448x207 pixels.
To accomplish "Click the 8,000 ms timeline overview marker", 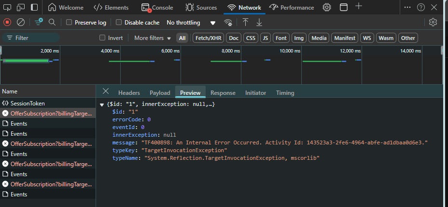I will [x=231, y=51].
